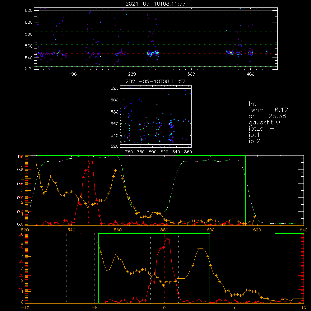Click x-axis label 300 on top image plot
The width and height of the screenshot is (311, 311).
pos(191,74)
